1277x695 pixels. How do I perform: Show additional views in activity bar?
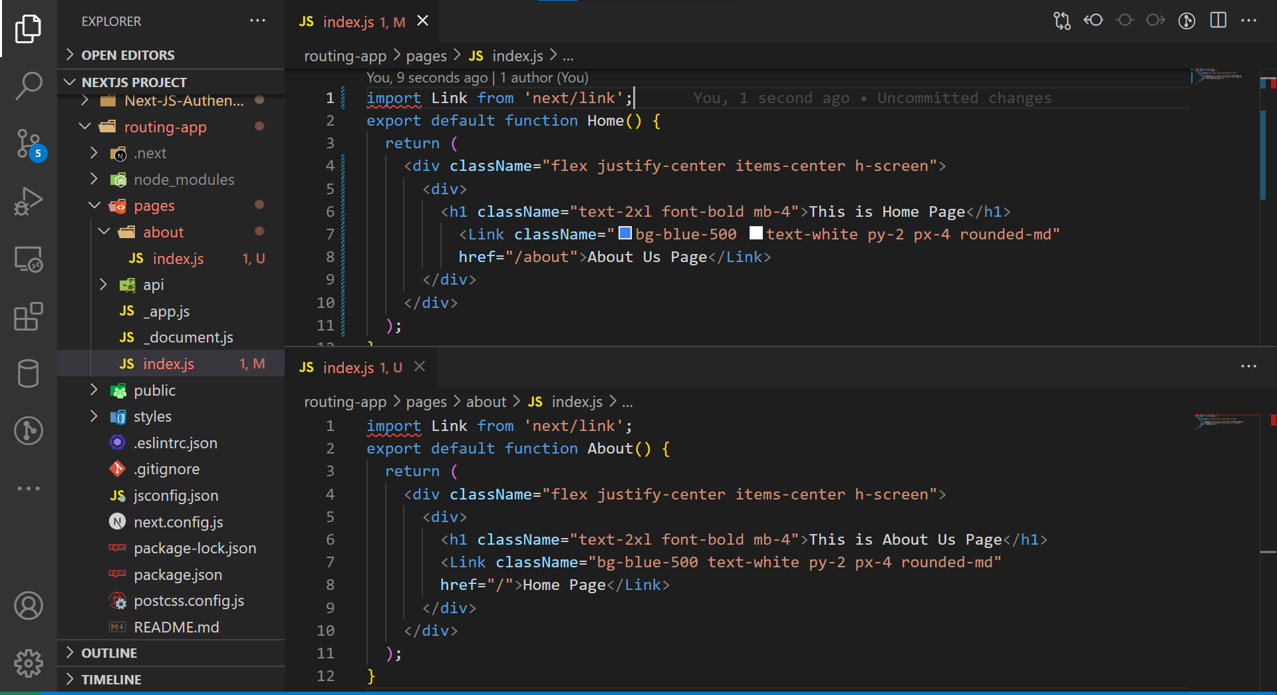28,488
